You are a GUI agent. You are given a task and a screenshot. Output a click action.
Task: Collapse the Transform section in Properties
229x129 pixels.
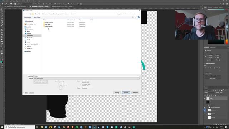pyautogui.click(x=205, y=53)
